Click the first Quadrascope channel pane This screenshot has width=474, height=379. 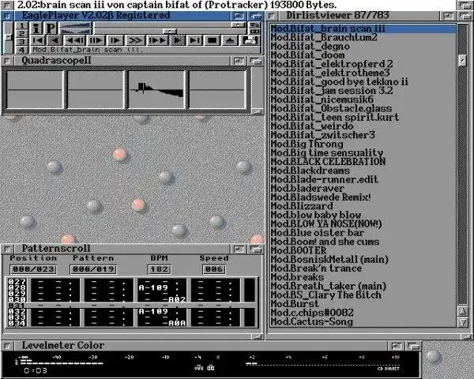[35, 90]
